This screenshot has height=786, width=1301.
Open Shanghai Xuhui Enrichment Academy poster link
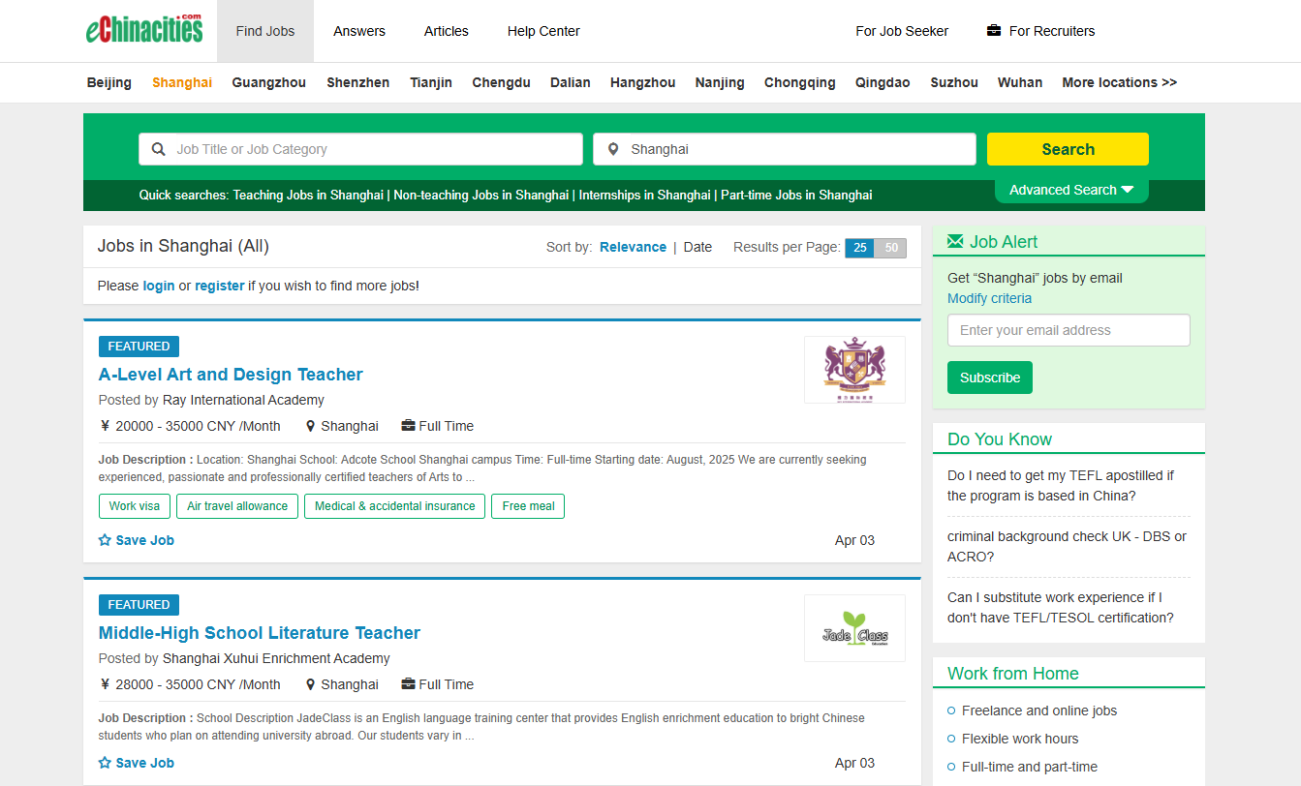click(x=276, y=658)
